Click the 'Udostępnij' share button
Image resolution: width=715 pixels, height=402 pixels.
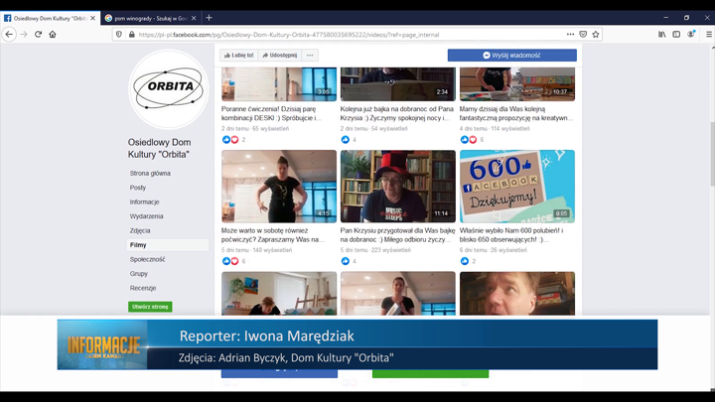[280, 56]
